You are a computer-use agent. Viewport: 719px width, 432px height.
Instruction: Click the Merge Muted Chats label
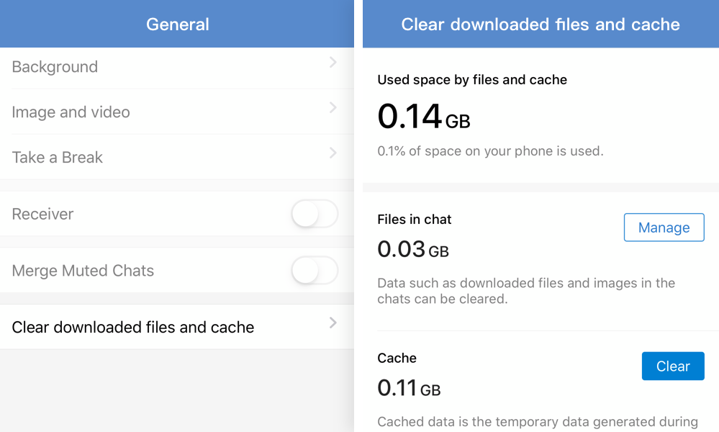pos(83,271)
